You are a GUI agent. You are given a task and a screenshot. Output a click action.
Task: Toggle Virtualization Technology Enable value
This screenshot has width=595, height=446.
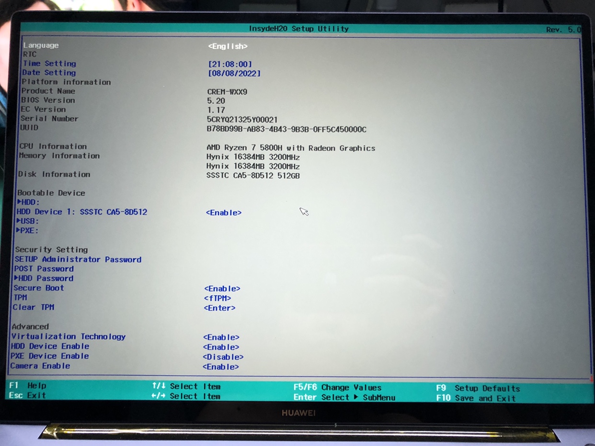tap(221, 337)
